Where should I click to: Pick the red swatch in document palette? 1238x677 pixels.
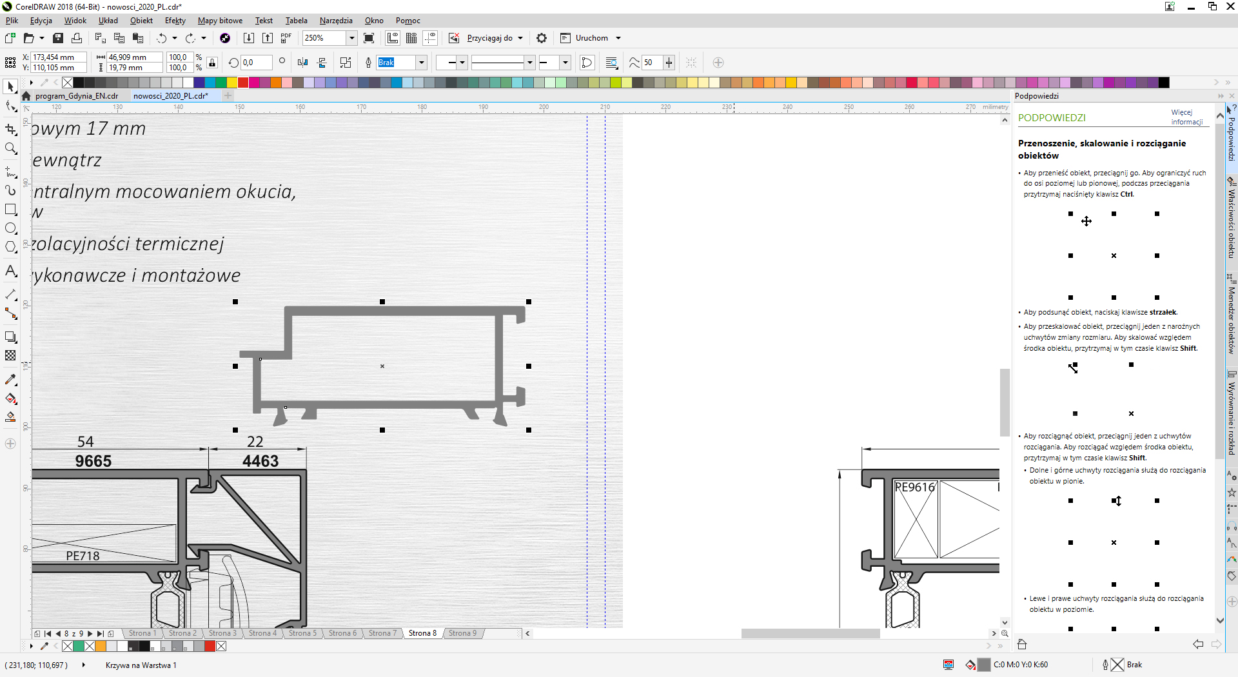[x=210, y=646]
